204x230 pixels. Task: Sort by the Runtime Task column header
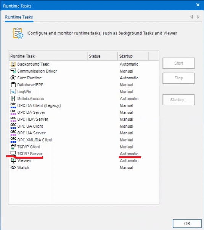click(48, 56)
